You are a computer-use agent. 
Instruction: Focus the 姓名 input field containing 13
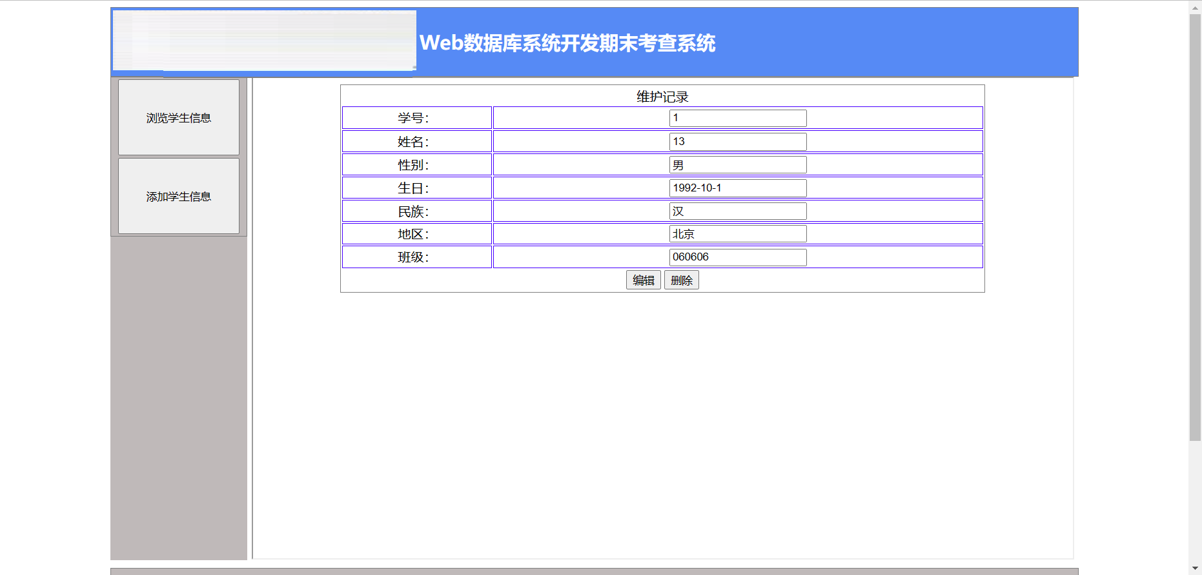738,141
